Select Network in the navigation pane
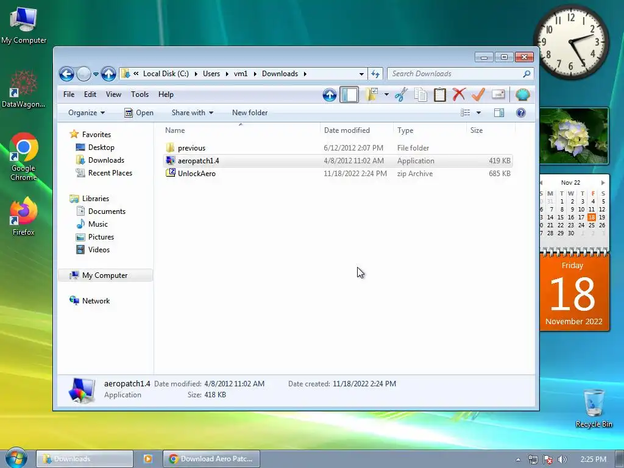This screenshot has height=468, width=624. click(90, 300)
